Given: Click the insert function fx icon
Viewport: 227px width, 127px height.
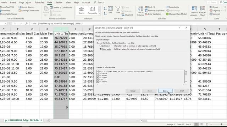Looking at the screenshot, I should click(26, 24).
